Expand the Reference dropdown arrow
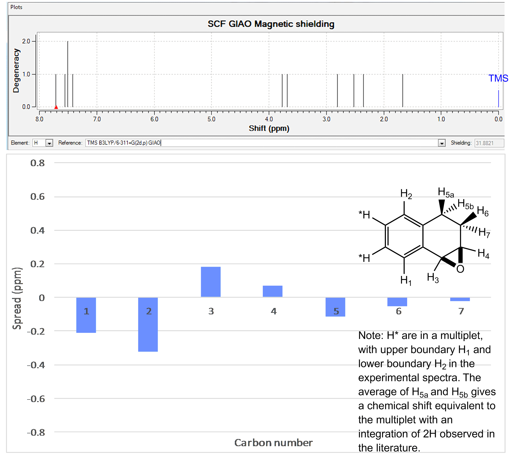Screen dimensions: 512x459 click(441, 143)
